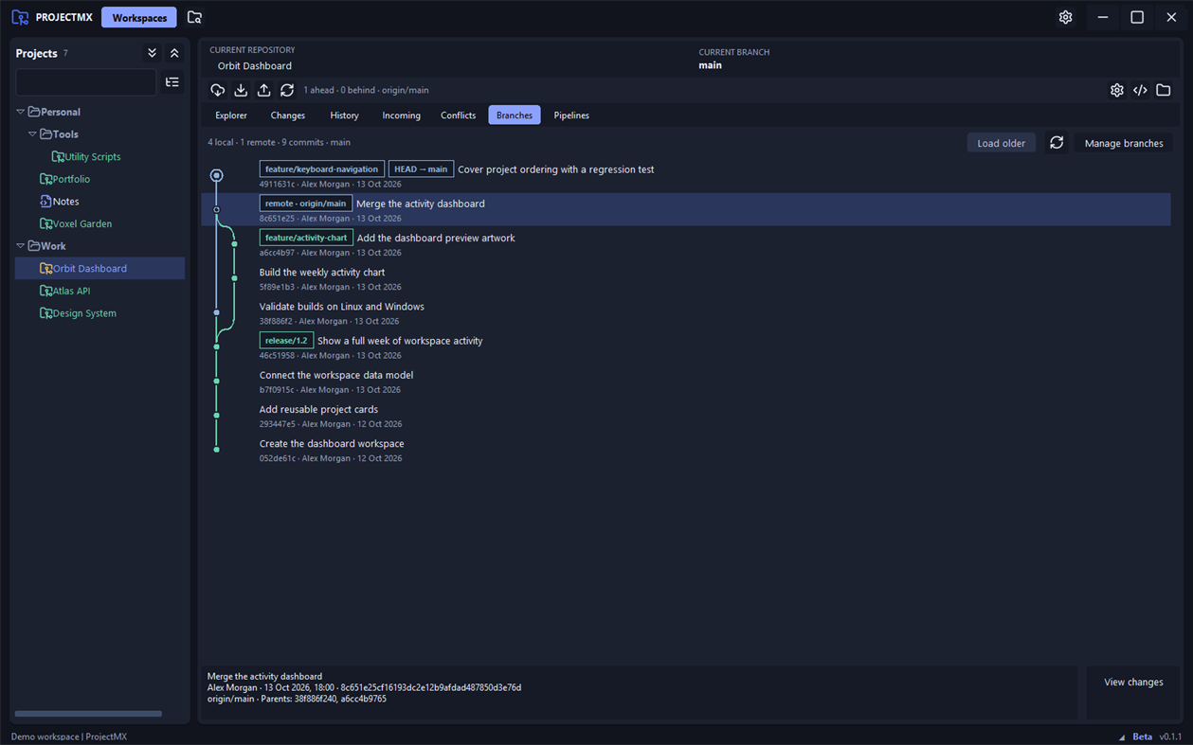Expand all projects with double-down chevron

click(x=152, y=53)
